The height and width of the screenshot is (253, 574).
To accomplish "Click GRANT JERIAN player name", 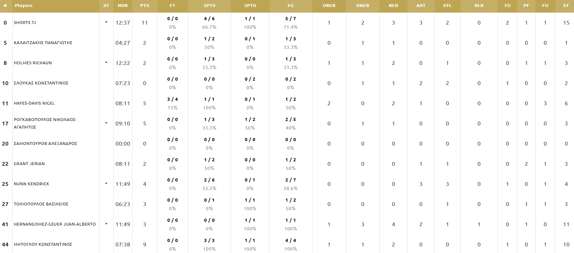I will coord(29,164).
